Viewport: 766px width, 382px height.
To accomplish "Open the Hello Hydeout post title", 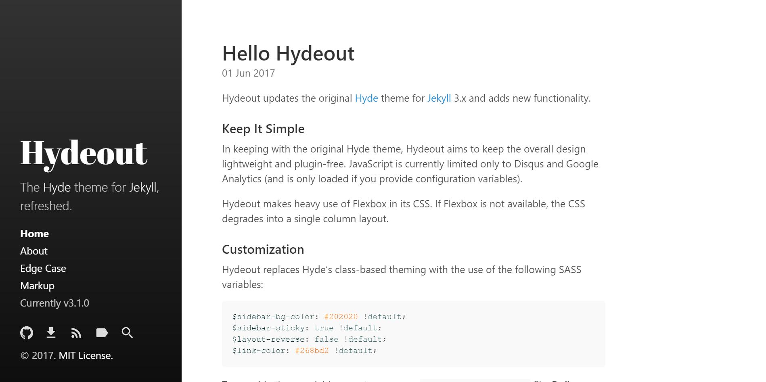I will 288,53.
